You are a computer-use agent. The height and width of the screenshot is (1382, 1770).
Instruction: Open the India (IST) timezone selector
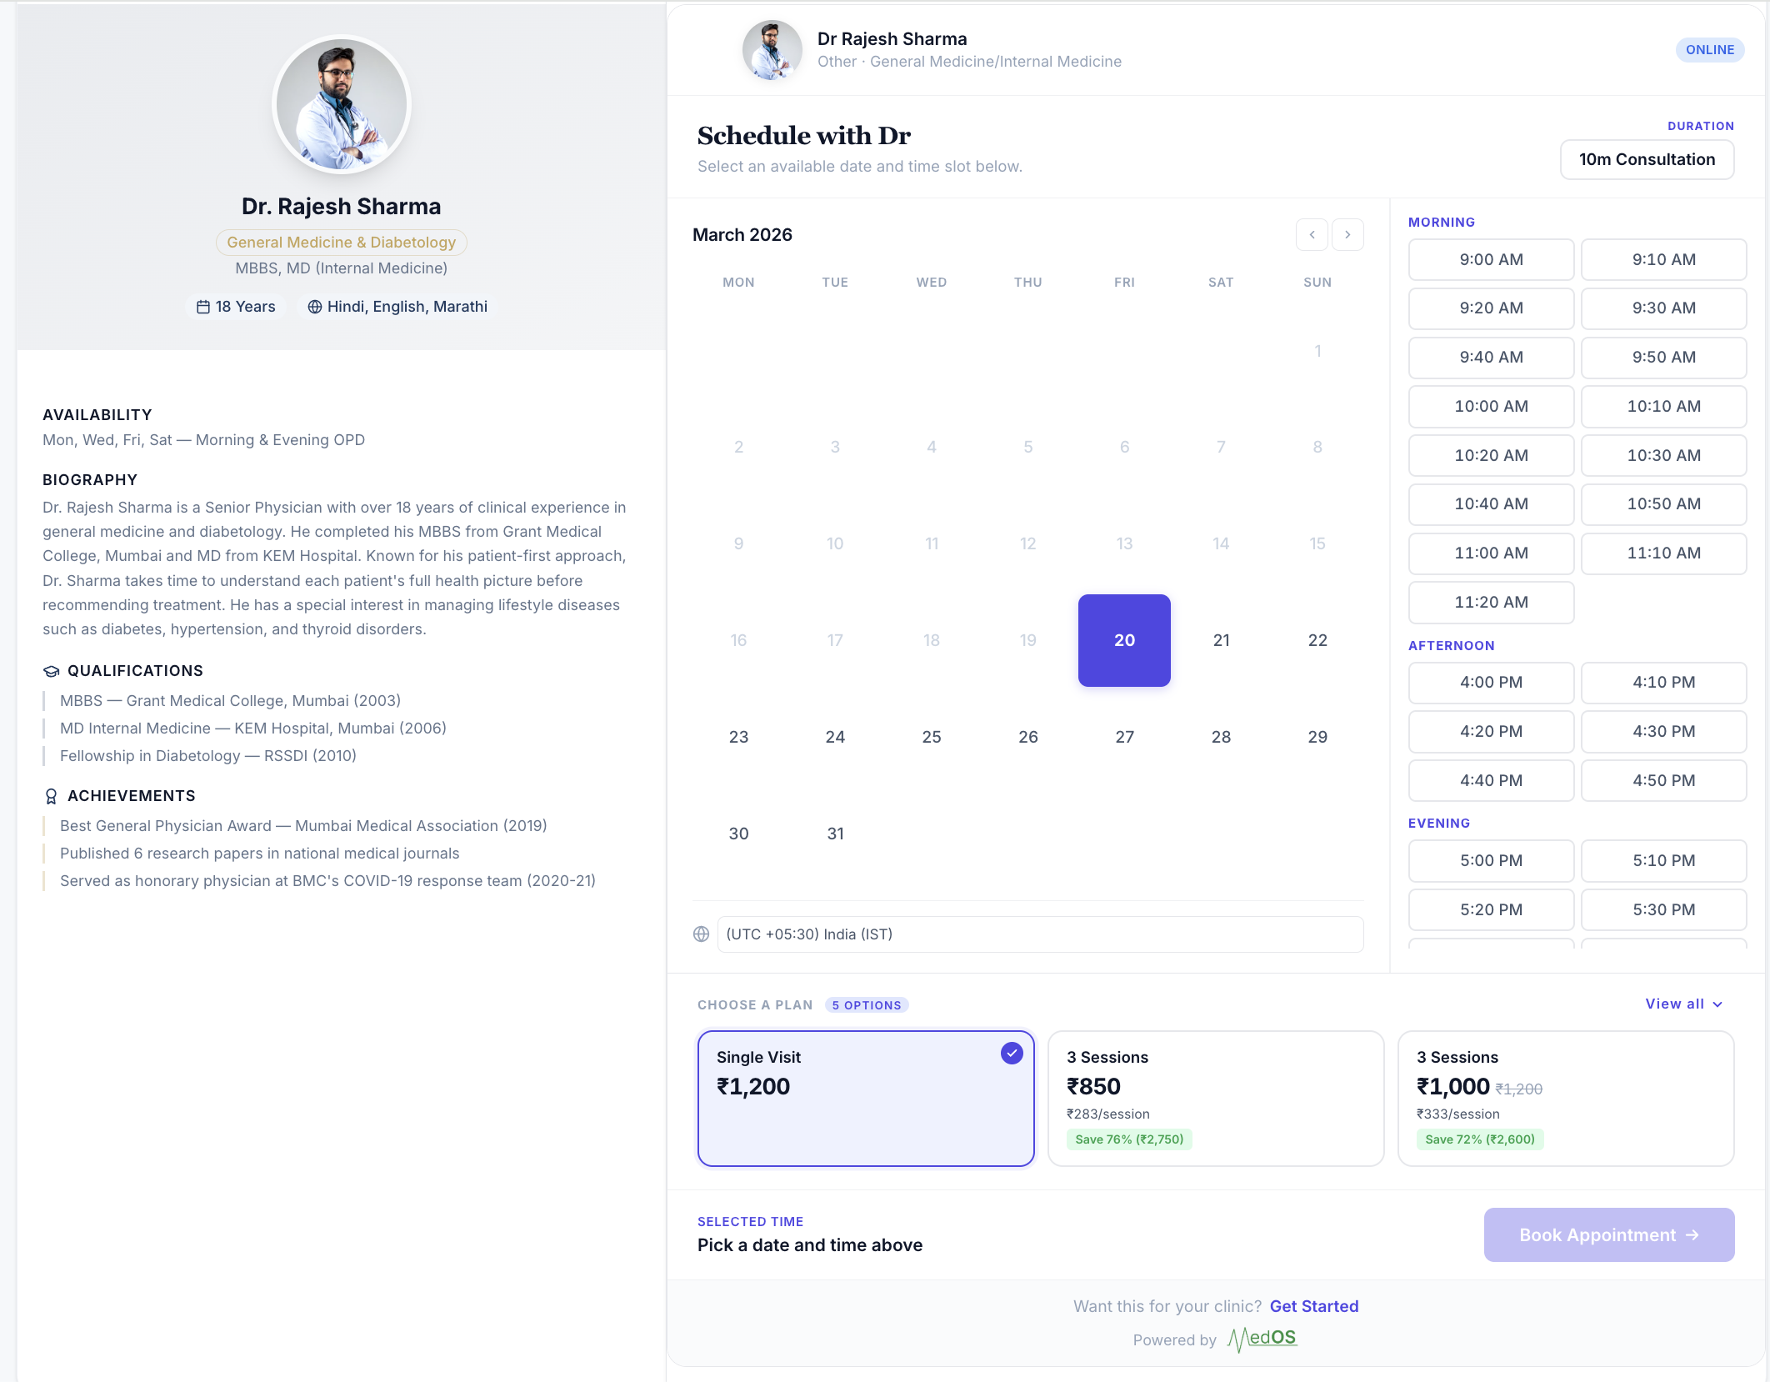[1040, 934]
